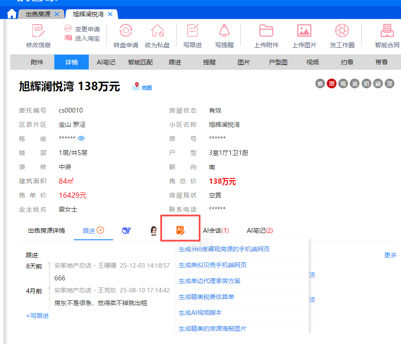Click the 修改信息 edit icon
Screen dimensions: 401x344
[38, 31]
